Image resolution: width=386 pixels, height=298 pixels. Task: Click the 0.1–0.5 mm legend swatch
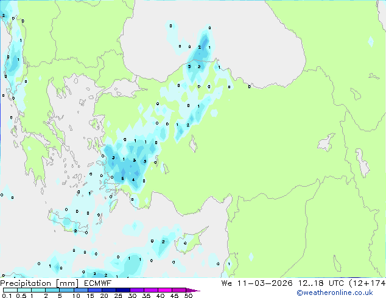pyautogui.click(x=10, y=290)
